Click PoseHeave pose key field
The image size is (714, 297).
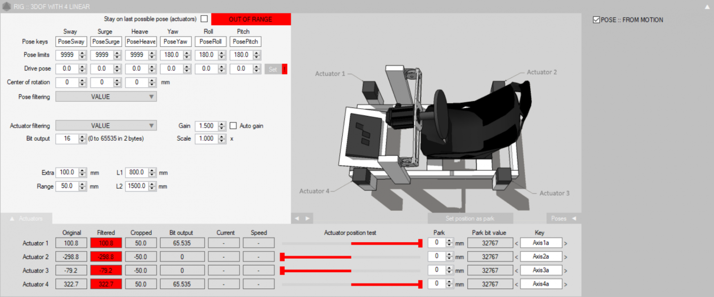tap(141, 41)
